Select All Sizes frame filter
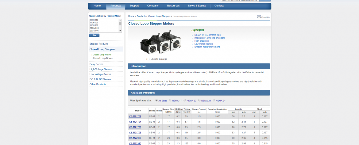The image size is (359, 145). point(156,100)
